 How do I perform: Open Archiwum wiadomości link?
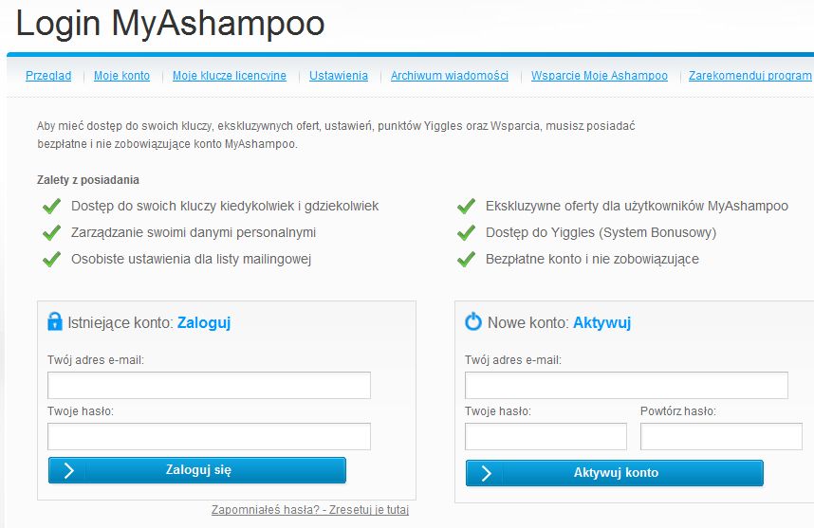449,76
